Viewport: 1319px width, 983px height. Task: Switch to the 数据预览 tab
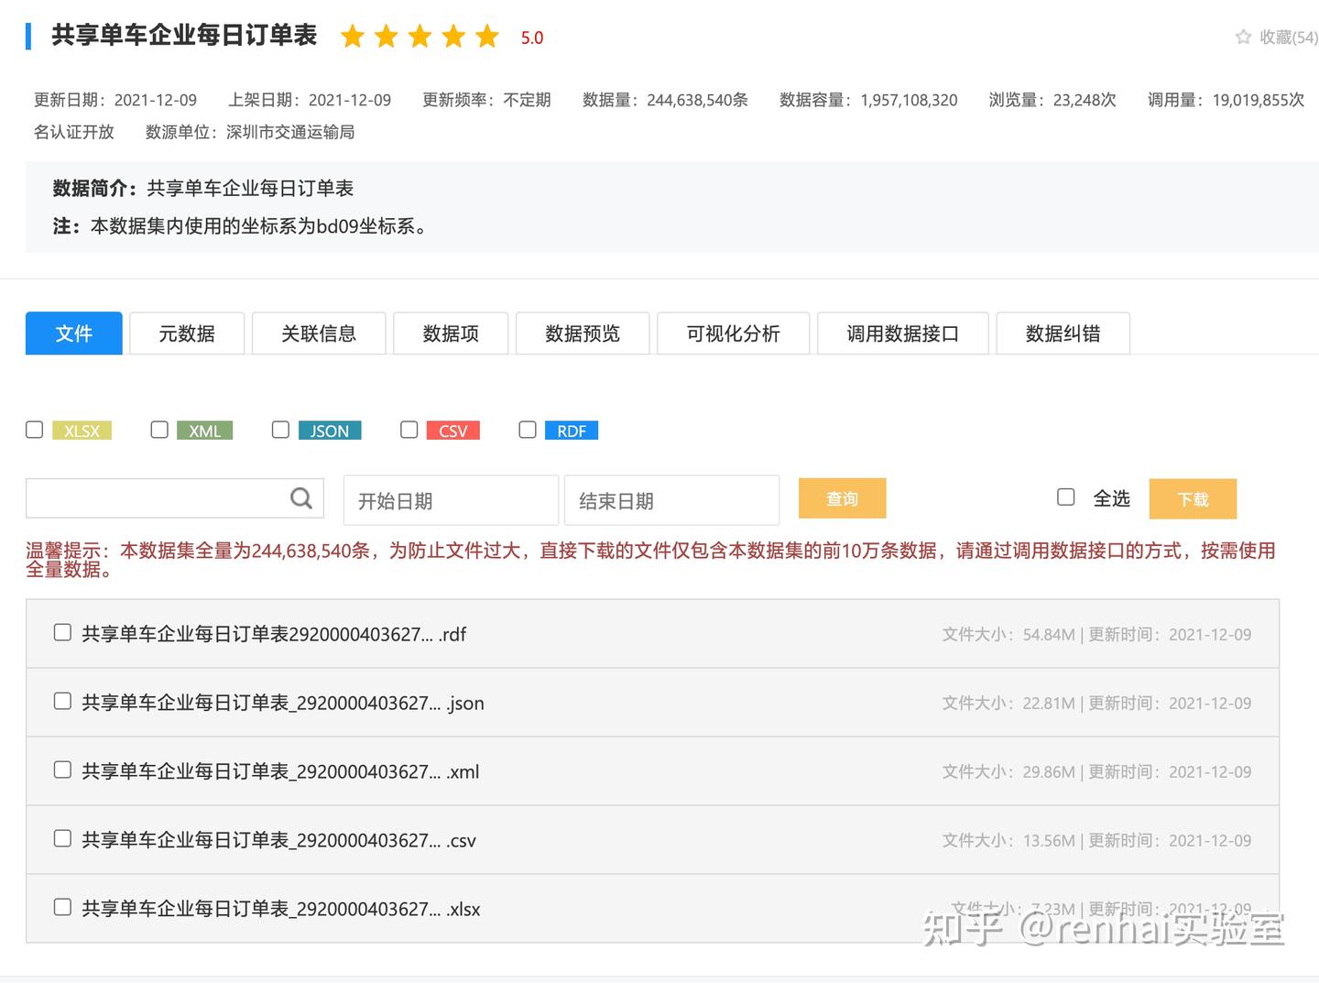pyautogui.click(x=582, y=333)
